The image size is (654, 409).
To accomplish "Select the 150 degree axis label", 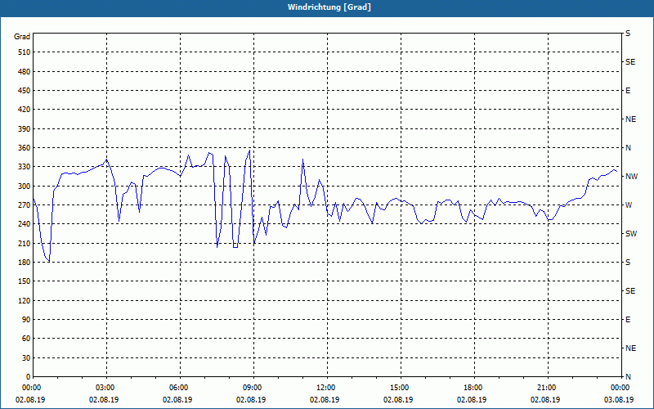I will tap(25, 281).
